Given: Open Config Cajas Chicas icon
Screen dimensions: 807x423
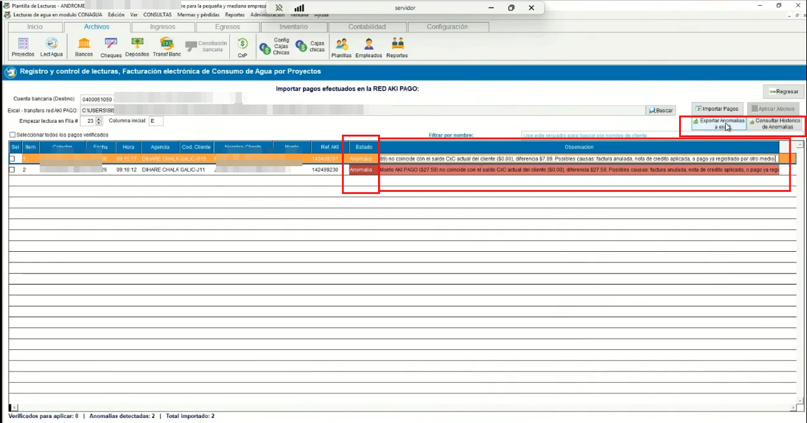Looking at the screenshot, I should pyautogui.click(x=274, y=46).
